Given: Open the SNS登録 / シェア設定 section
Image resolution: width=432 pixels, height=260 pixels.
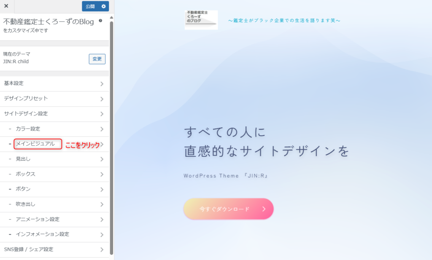Looking at the screenshot, I should pos(54,249).
